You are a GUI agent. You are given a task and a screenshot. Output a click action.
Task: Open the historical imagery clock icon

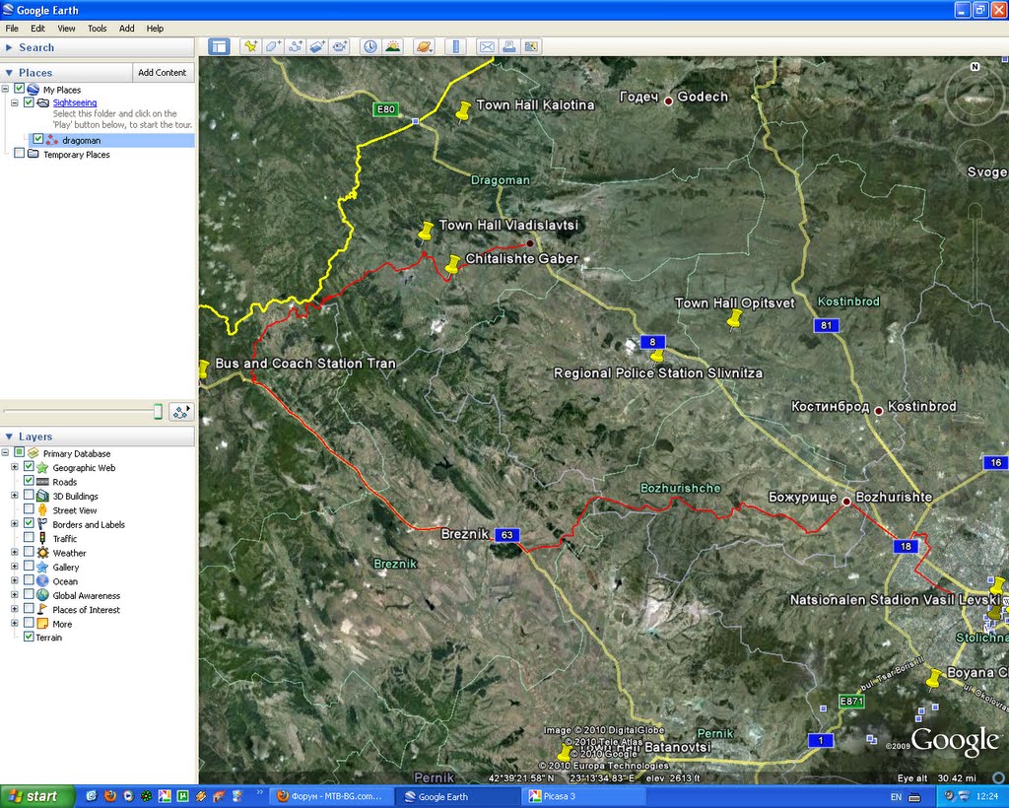click(x=370, y=46)
